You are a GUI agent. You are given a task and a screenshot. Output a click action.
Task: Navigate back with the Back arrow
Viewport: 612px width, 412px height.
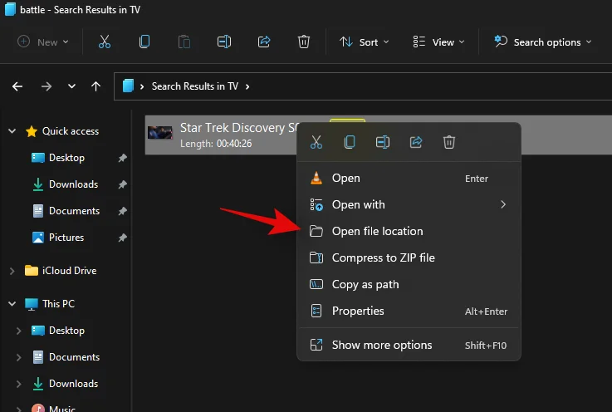coord(17,86)
